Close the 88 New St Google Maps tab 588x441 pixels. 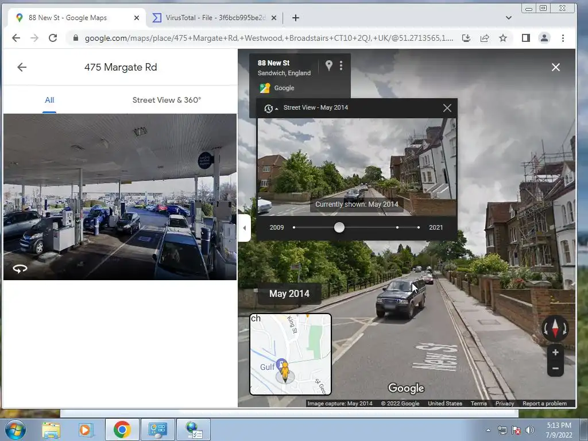point(137,18)
